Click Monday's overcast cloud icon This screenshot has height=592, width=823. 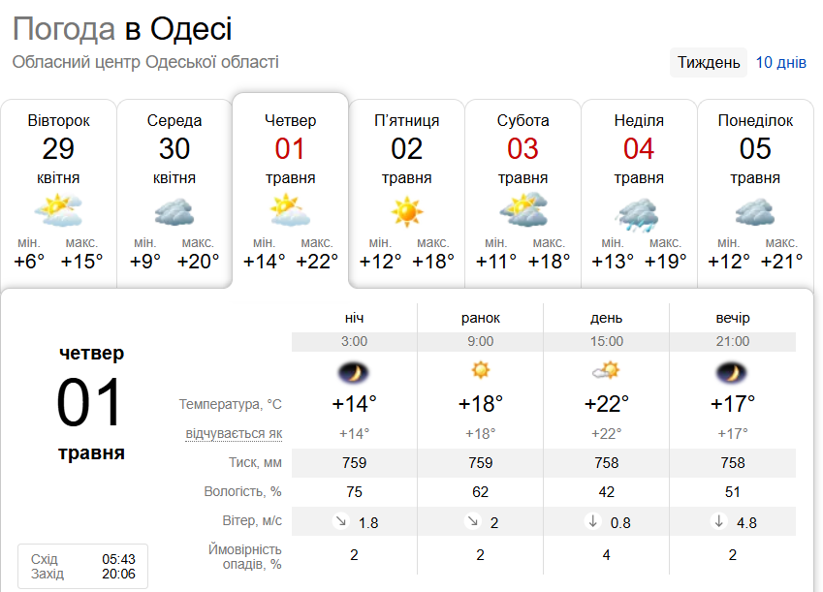755,211
